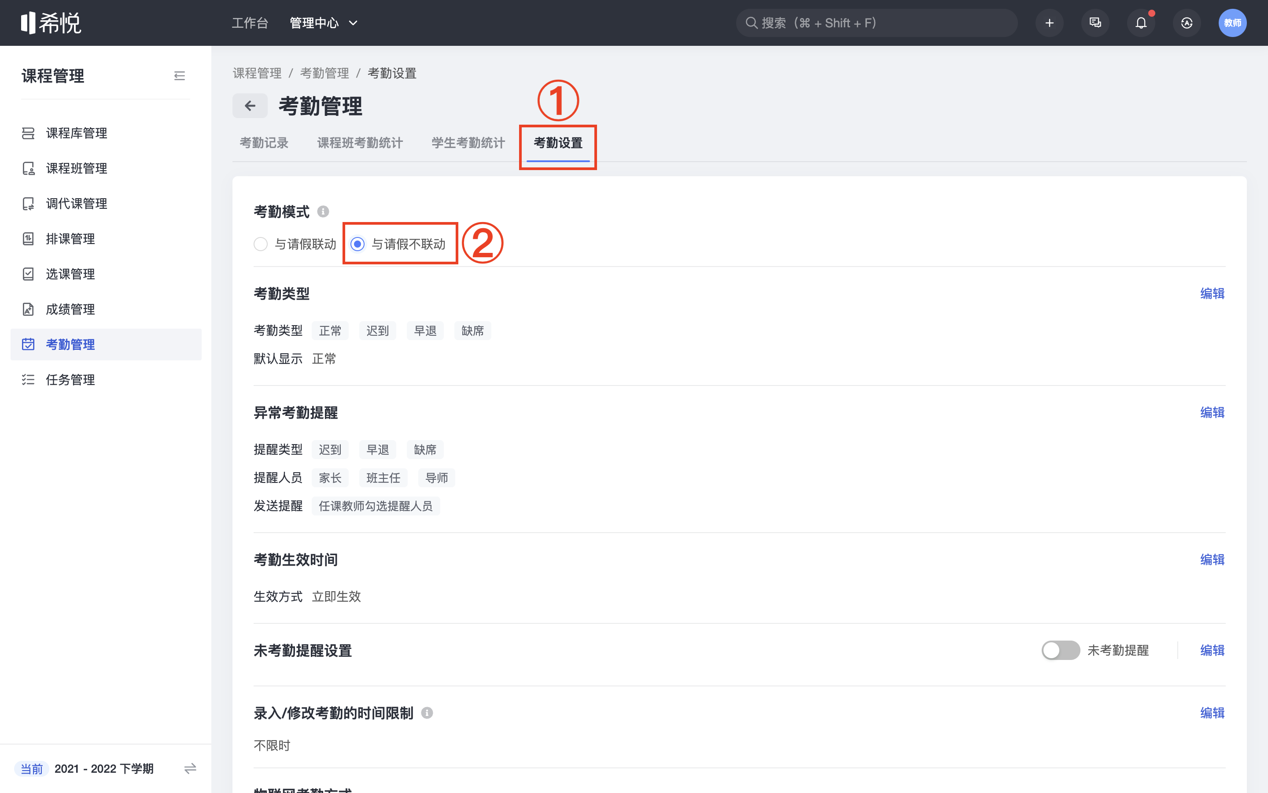
Task: Switch to the 考勤记录 tab
Action: click(264, 143)
